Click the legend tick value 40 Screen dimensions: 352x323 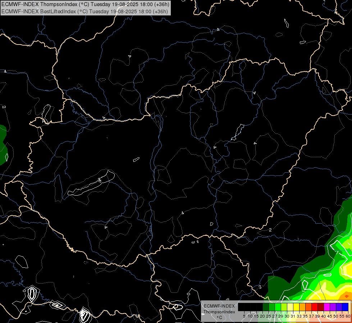pos(324,316)
